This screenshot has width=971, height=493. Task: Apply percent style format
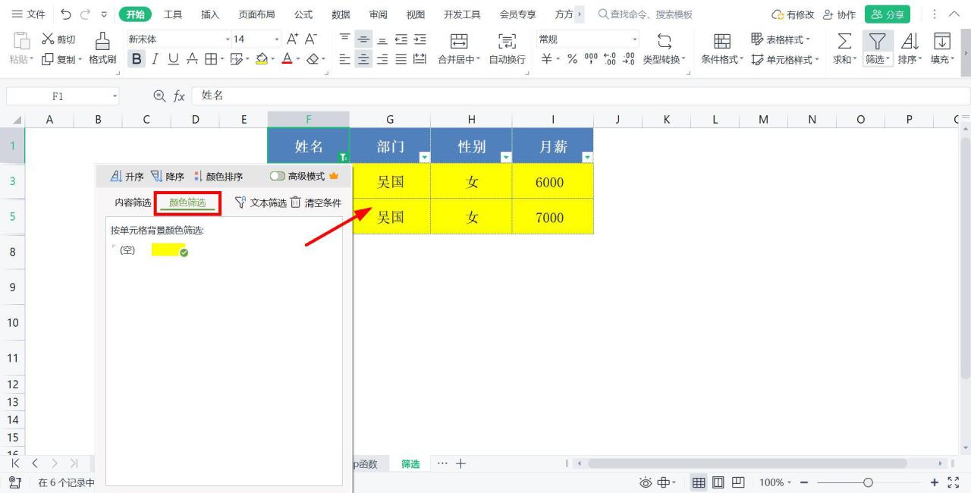point(573,59)
